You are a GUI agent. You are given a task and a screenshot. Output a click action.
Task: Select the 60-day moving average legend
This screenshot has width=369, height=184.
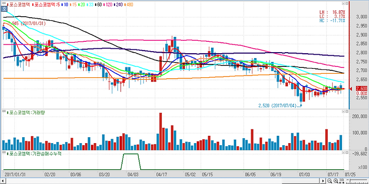[98, 4]
